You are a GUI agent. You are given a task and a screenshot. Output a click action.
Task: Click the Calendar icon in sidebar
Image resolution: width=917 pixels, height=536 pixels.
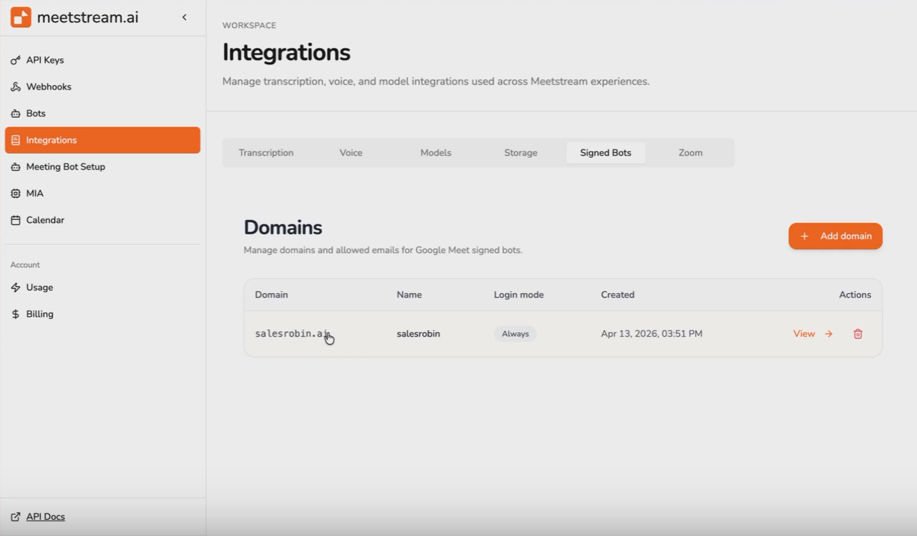pyautogui.click(x=16, y=220)
